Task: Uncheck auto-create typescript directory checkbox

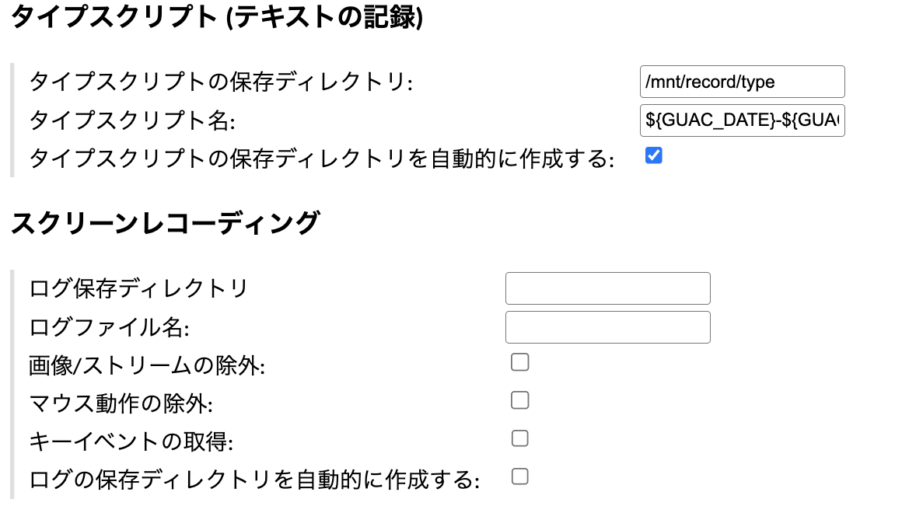Action: [654, 155]
